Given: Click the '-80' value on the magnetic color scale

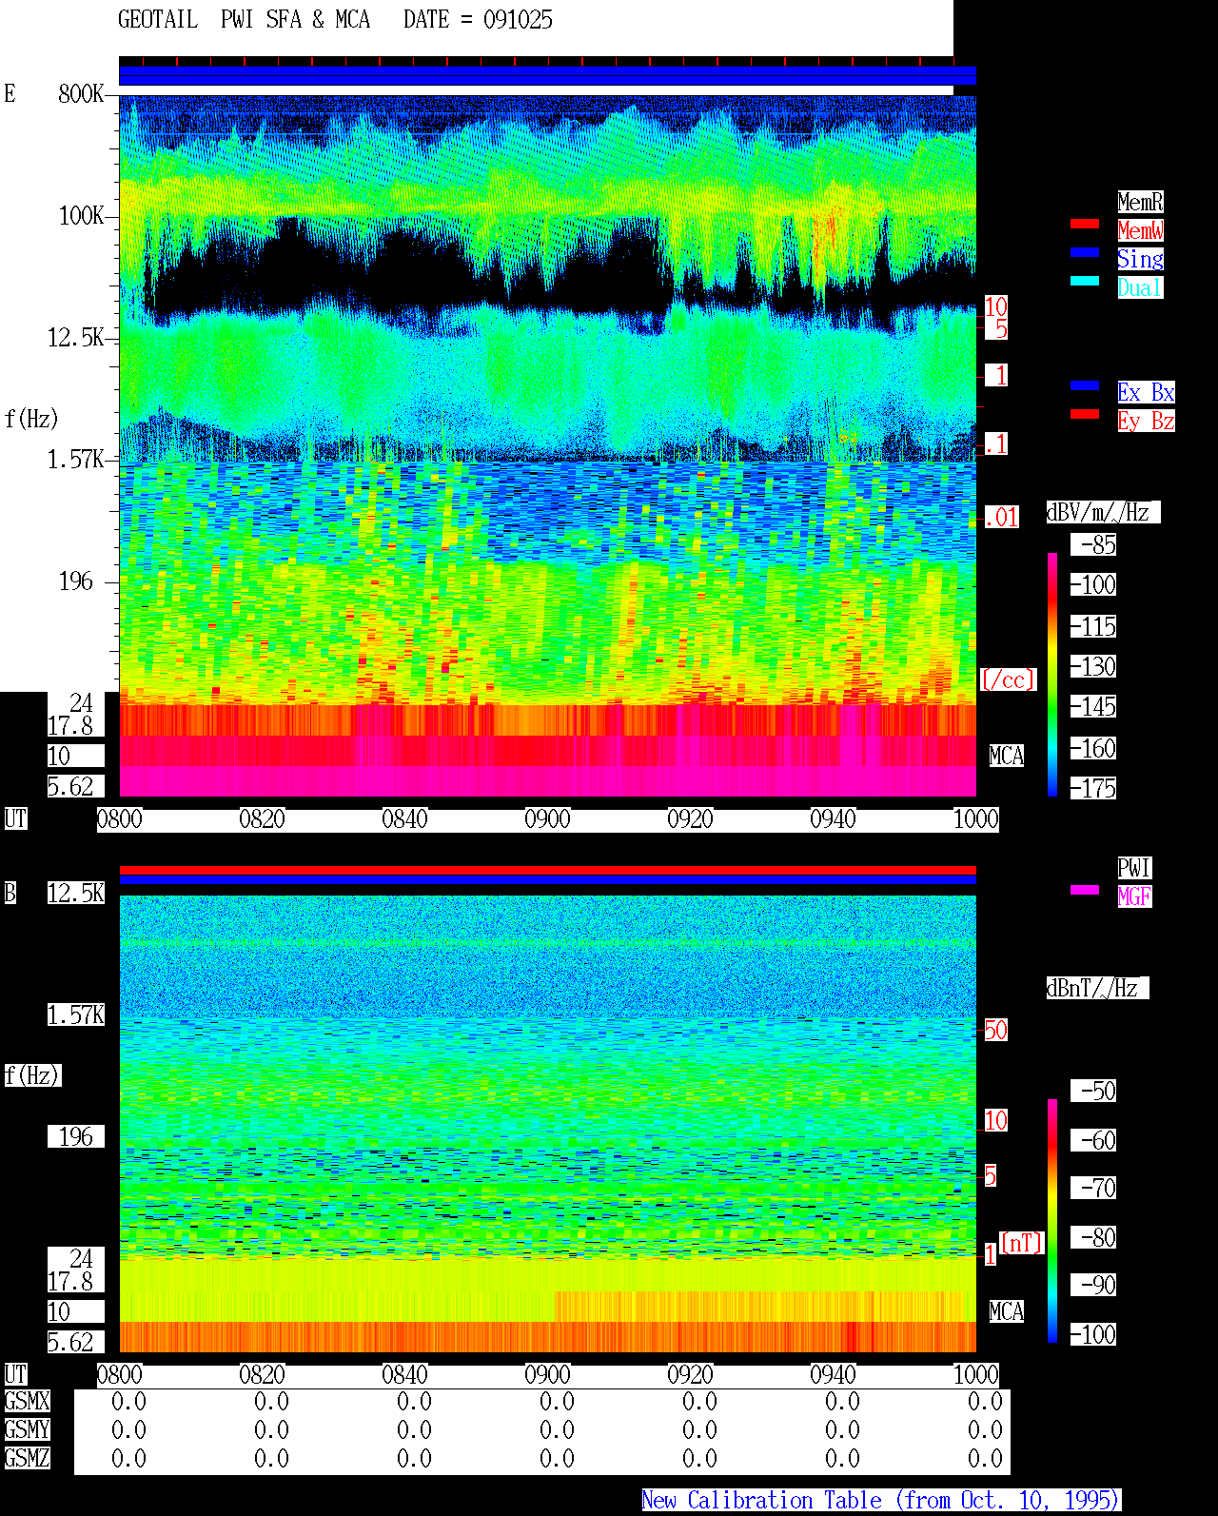Looking at the screenshot, I should pyautogui.click(x=1093, y=1237).
